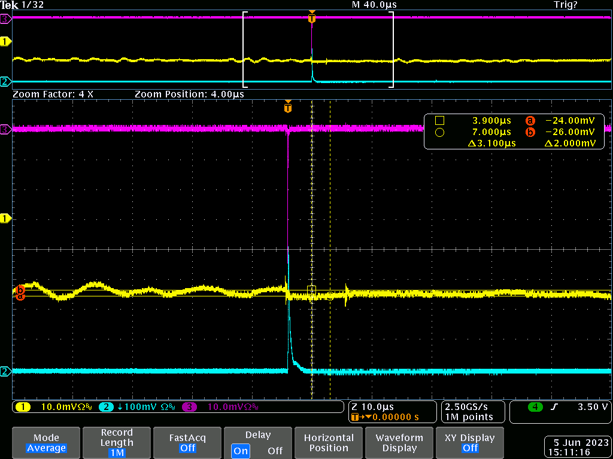Click the channel 1 10.0mV scale readout
Viewport: 613px width, 459px height.
[60, 407]
